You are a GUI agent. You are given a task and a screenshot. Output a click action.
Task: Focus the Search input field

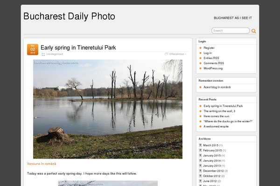tap(231, 30)
